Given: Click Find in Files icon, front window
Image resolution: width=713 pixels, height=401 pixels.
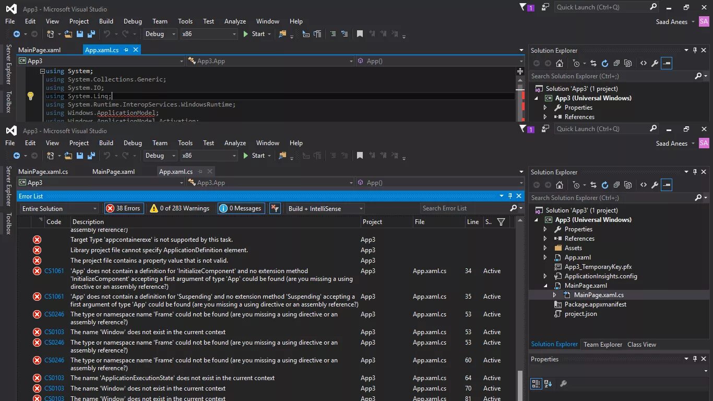Looking at the screenshot, I should [282, 156].
